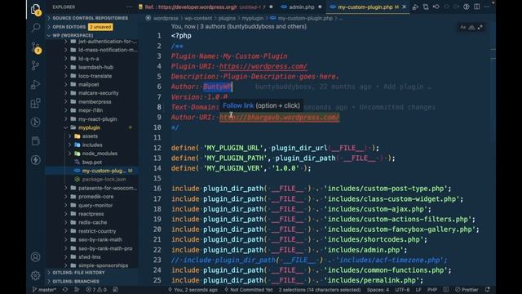Screen dimensions: 522x294
Task: Toggle Match Case in find widget
Action: (463, 27)
